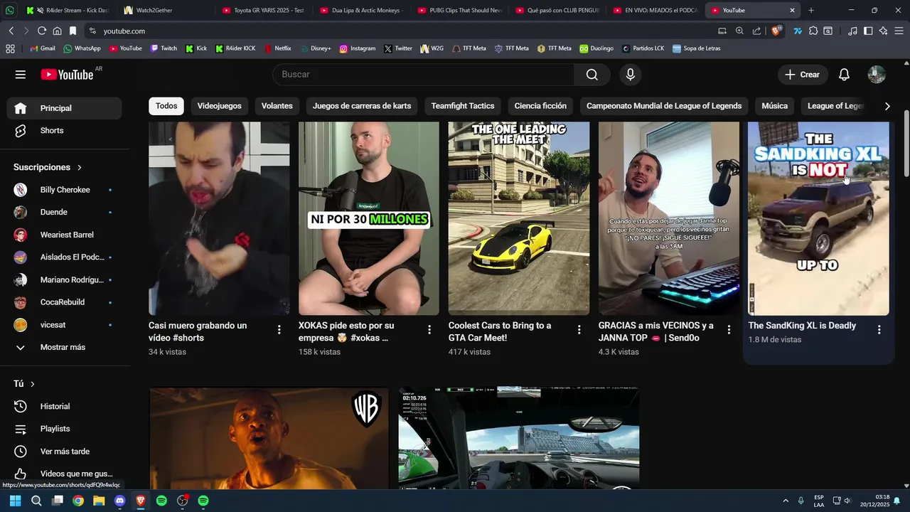Open the Mariano Rodrígu... subscription

coord(64,279)
